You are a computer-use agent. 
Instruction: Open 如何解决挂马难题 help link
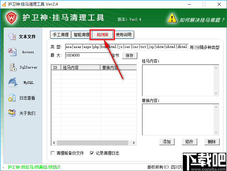tap(202, 20)
